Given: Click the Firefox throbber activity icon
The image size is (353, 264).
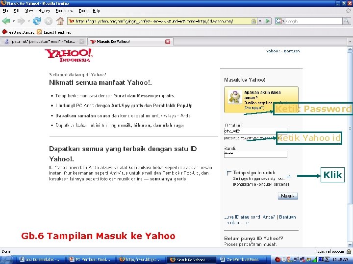Looking at the screenshot, I should (x=348, y=11).
